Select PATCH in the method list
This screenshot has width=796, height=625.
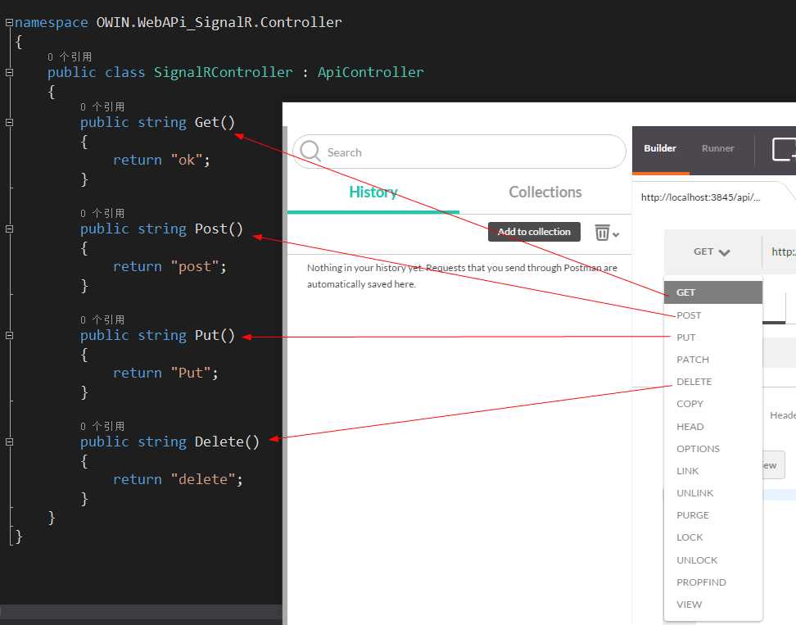point(713,360)
